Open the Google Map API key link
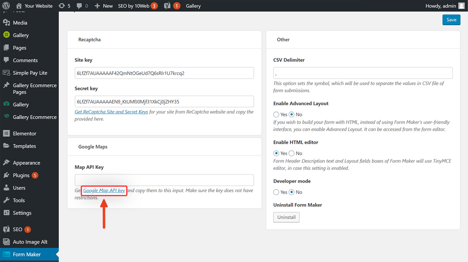 tap(104, 191)
